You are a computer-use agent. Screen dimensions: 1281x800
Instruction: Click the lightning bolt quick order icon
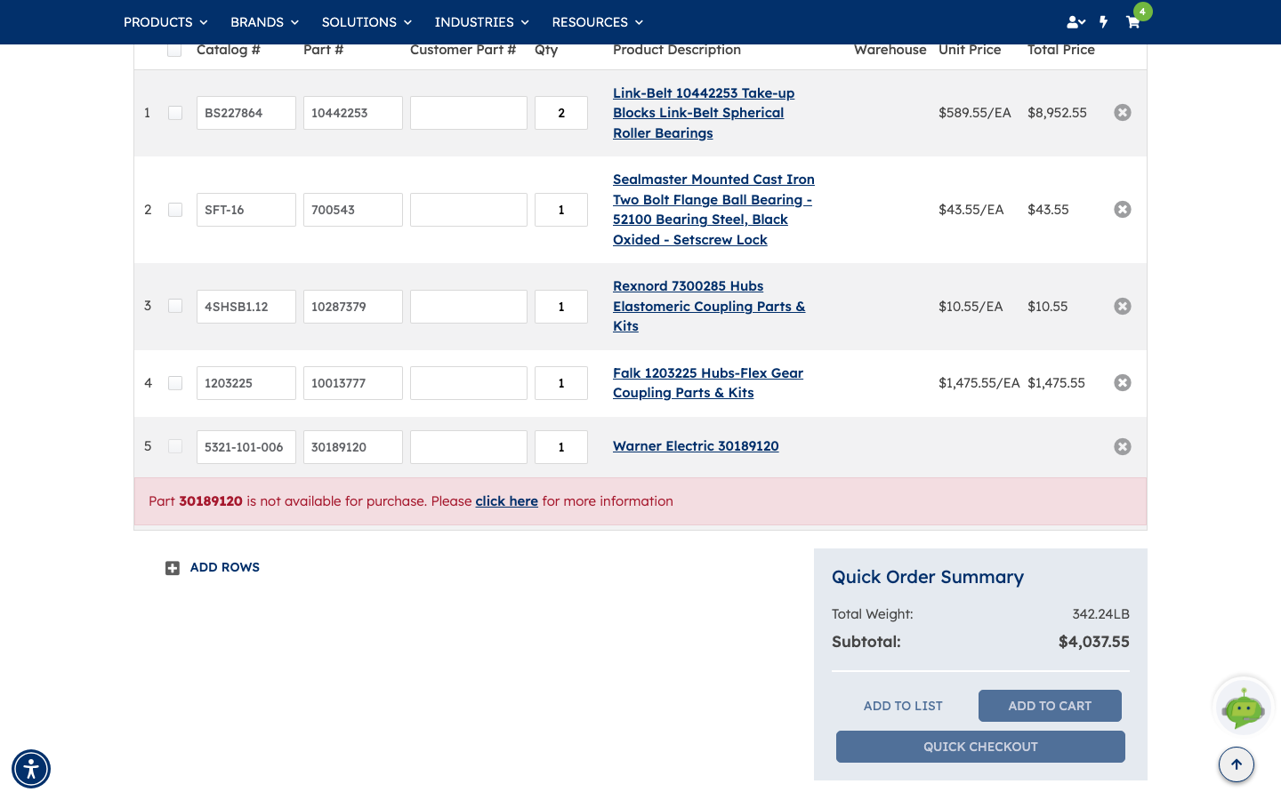pyautogui.click(x=1103, y=22)
